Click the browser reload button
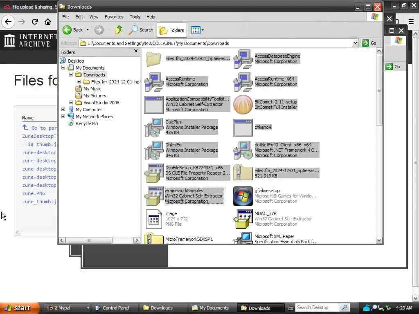 (x=35, y=22)
